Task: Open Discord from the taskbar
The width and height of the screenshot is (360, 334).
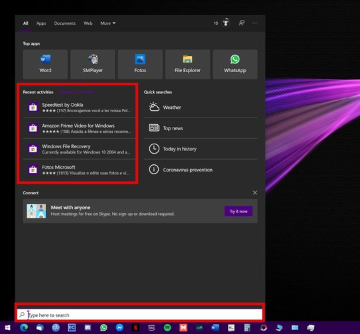Action: (88, 327)
